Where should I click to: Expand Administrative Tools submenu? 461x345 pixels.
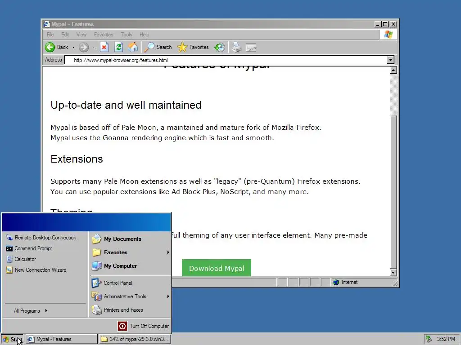tap(168, 296)
